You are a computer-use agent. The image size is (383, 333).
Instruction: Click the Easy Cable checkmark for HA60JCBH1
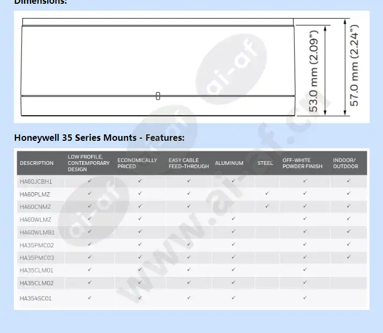[x=189, y=180]
